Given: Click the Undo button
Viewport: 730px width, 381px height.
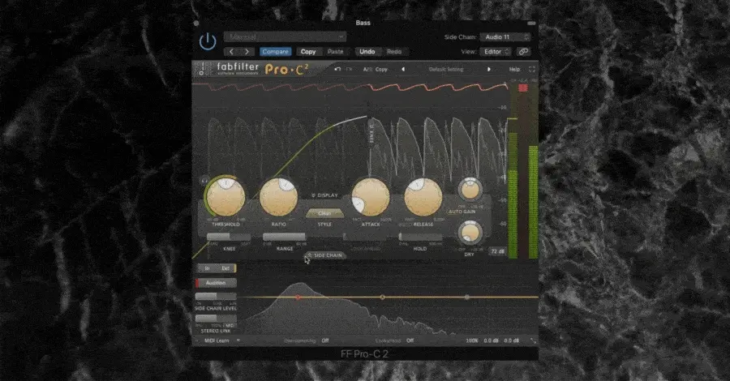Looking at the screenshot, I should point(367,52).
